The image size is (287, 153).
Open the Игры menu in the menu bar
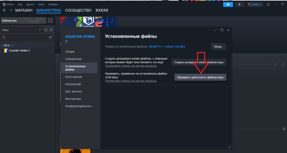point(41,4)
